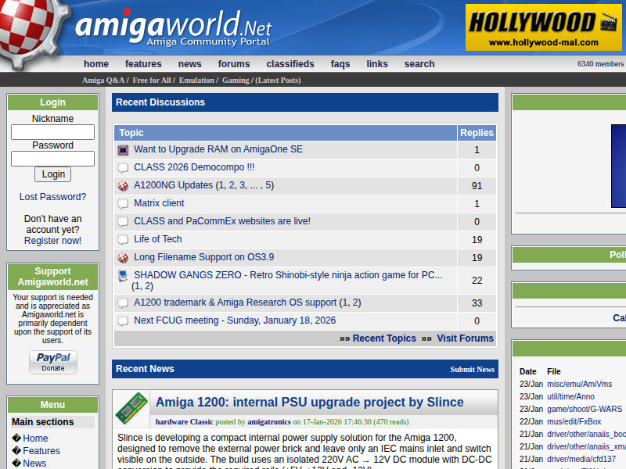Viewport: 626px width, 469px height.
Task: Click the boing ball icon beside Long Filename Support
Action: pos(123,258)
